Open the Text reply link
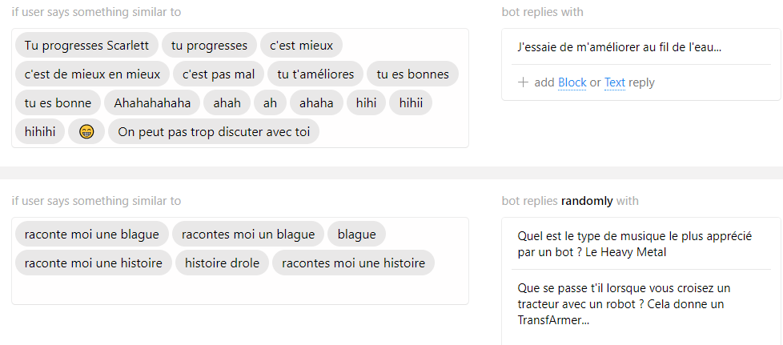 point(615,82)
